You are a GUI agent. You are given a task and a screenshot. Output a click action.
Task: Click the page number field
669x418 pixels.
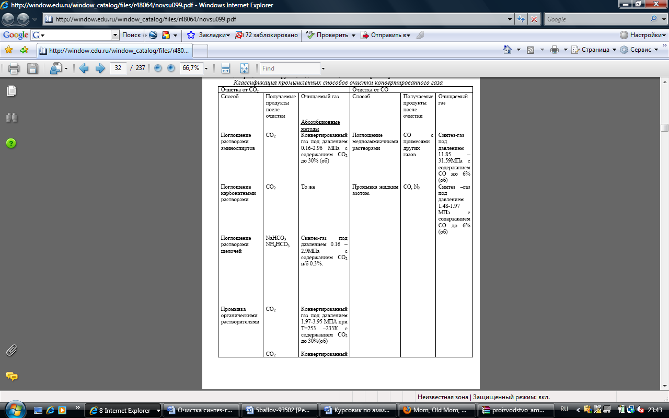click(x=118, y=68)
